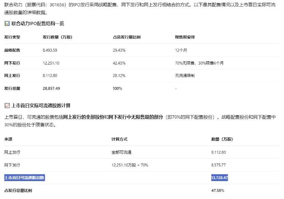Click the 发行总量 row label
Screen dimensions: 284x199
tap(12, 89)
